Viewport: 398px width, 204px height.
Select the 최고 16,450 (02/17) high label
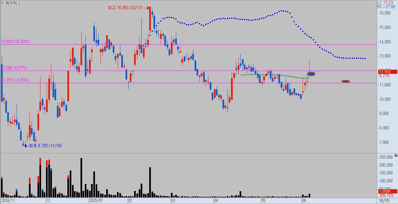(125, 8)
